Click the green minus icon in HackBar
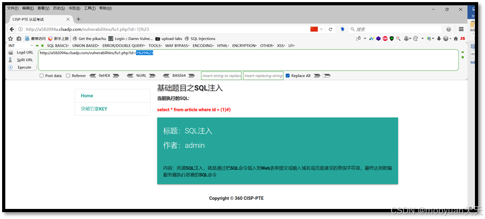Screen dimensions: 485x219 (x=38, y=46)
